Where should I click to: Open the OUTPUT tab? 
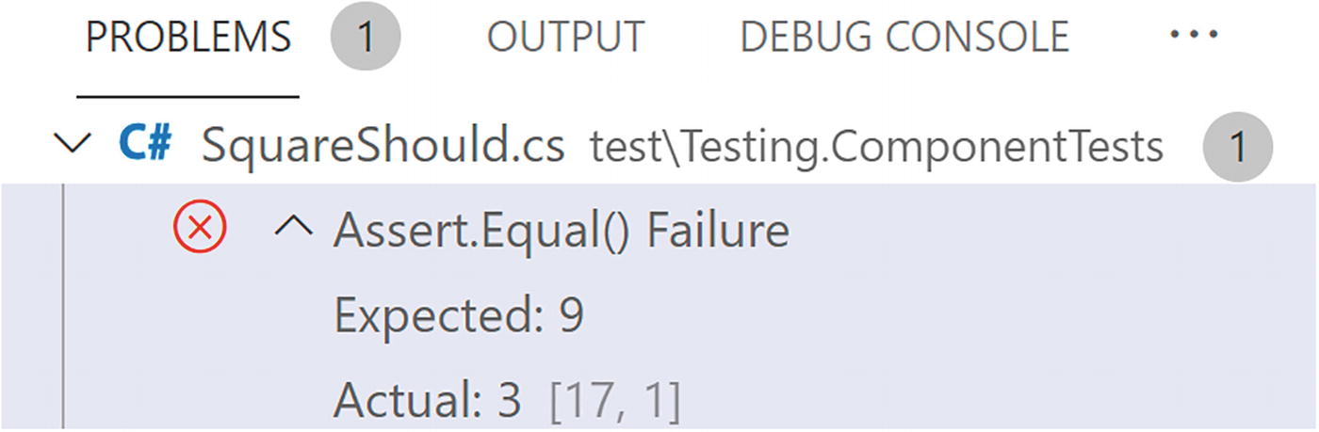click(x=565, y=38)
